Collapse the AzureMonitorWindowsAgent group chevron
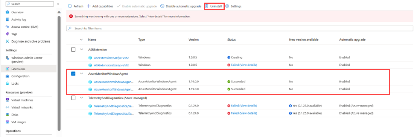 81,74
